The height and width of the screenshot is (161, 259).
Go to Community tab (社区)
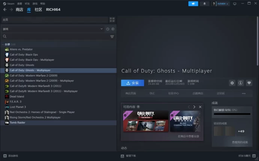[x=38, y=10]
